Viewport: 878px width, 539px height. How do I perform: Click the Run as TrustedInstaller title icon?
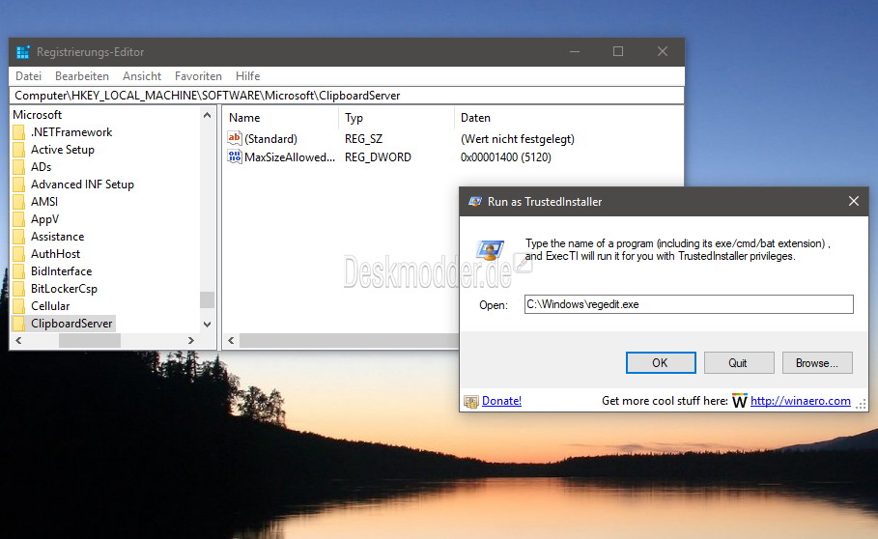coord(475,202)
